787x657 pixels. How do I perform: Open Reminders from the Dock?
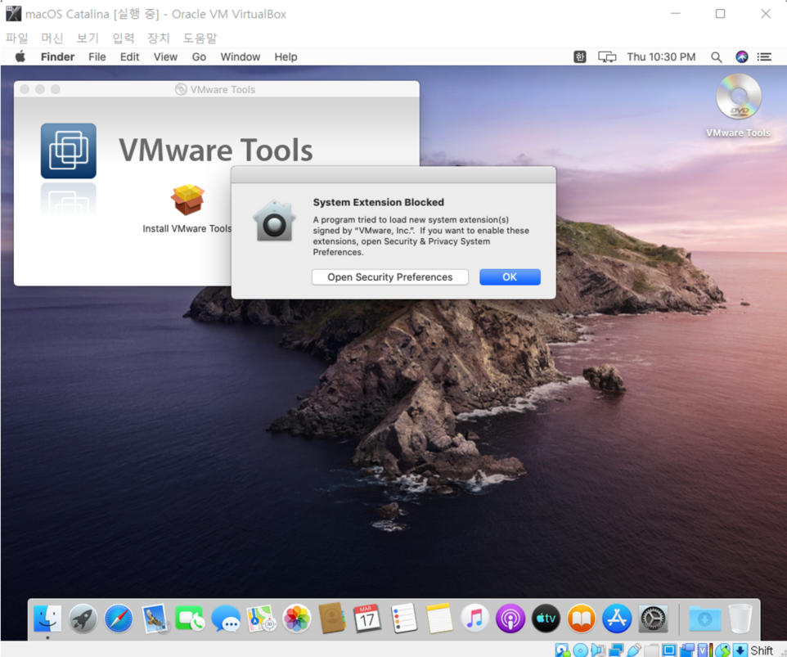[403, 619]
